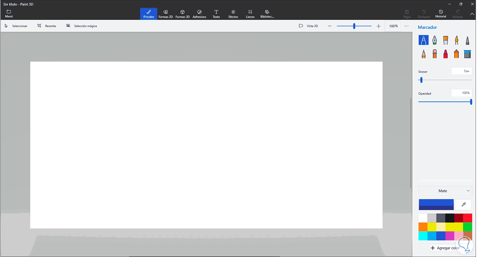Select the yellow color swatch
Screen dimensions: 477x257
[x=432, y=226]
